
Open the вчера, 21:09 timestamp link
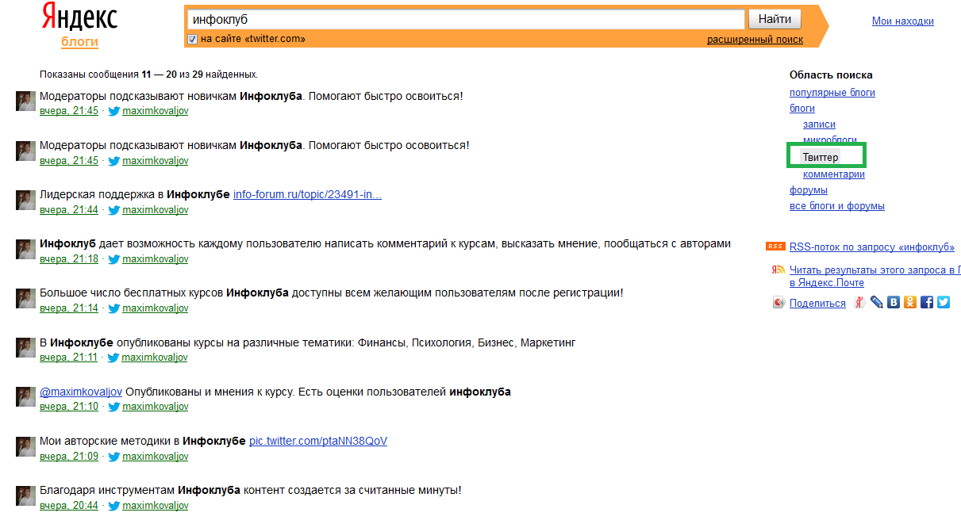69,457
